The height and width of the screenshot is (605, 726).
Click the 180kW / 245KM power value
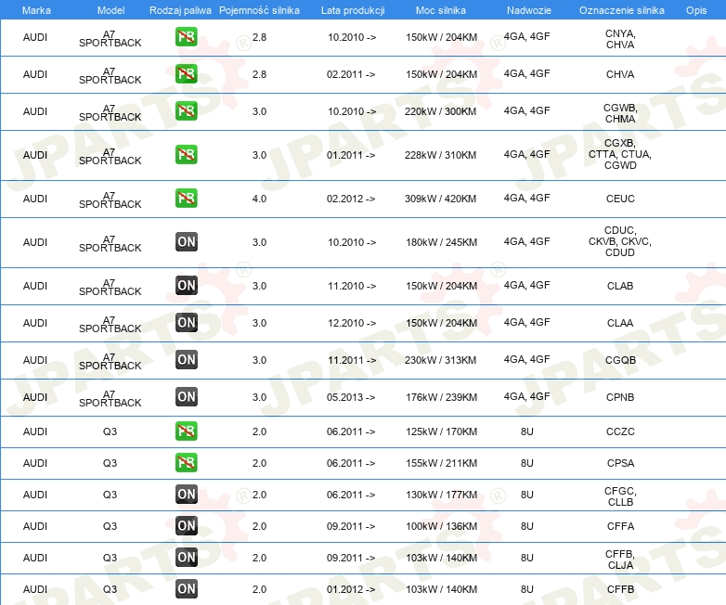[x=441, y=242]
